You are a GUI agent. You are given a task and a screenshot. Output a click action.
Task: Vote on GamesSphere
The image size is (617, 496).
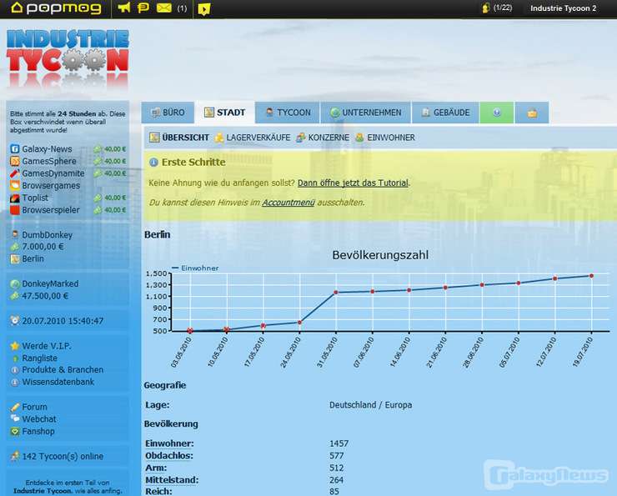49,161
